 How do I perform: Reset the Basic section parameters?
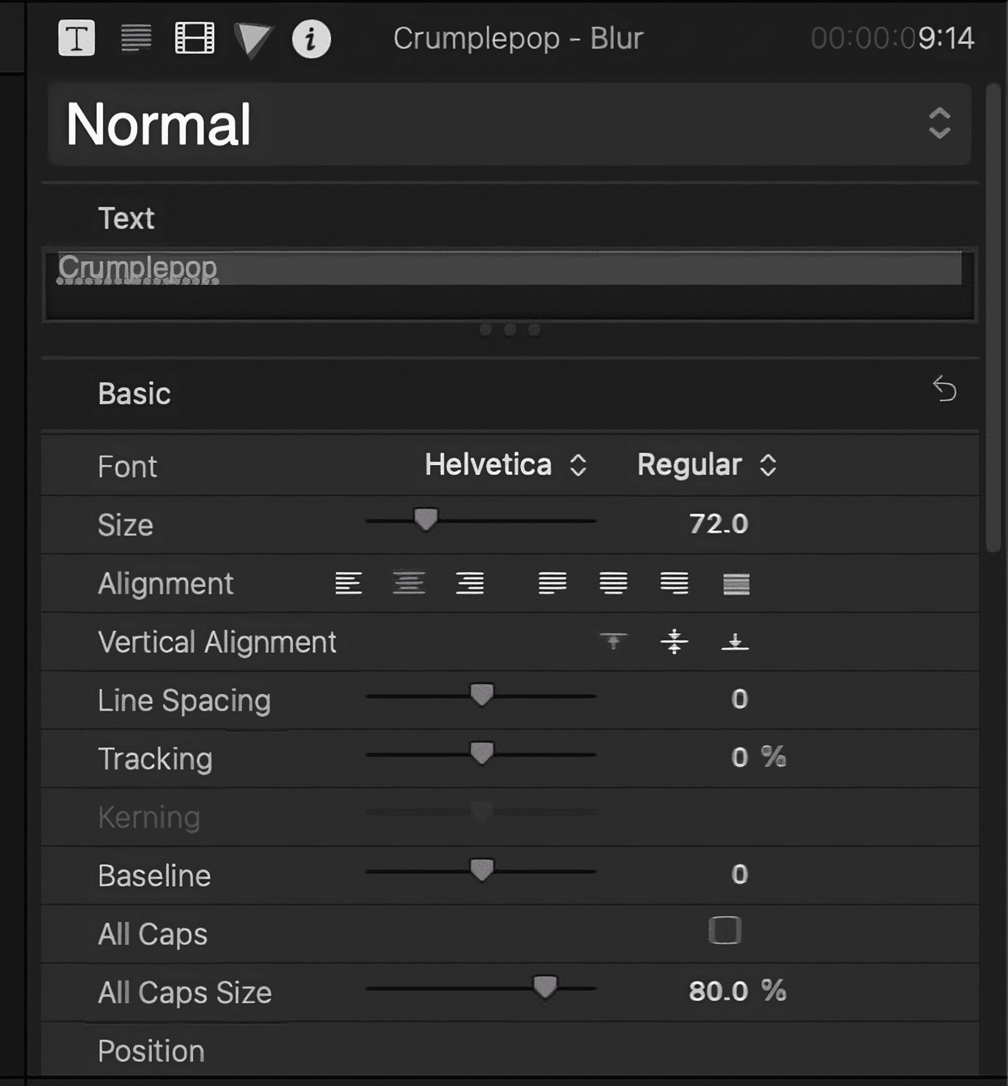click(x=944, y=390)
